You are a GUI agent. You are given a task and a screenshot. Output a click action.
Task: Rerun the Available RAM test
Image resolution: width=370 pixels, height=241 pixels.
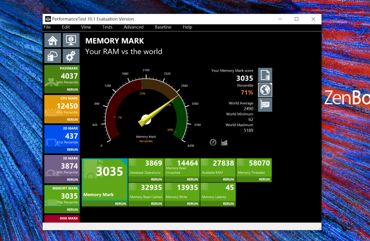[229, 179]
